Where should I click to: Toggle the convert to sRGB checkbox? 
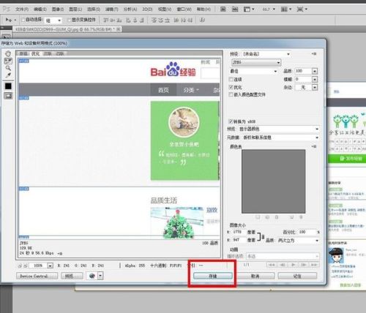[231, 121]
